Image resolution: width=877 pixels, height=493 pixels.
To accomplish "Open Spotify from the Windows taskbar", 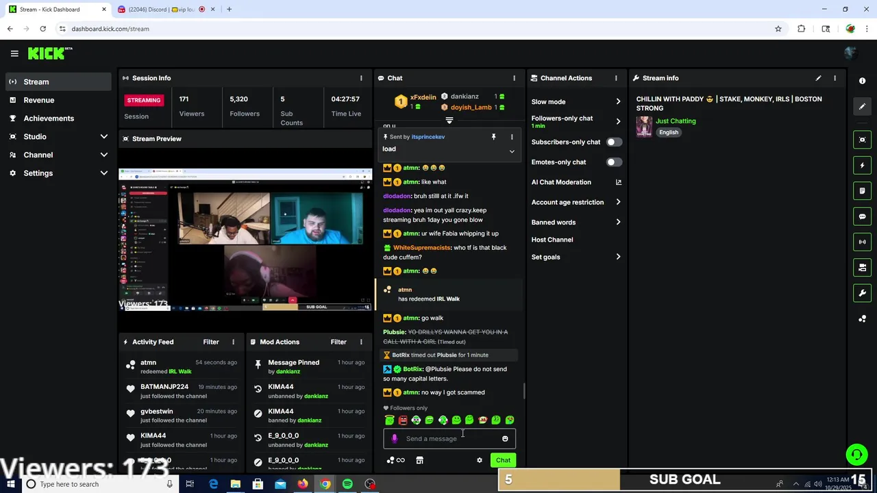I will 347,484.
